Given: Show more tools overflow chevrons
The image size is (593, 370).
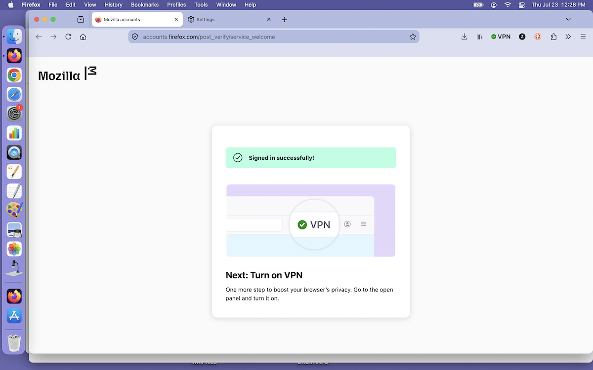Looking at the screenshot, I should coord(568,37).
